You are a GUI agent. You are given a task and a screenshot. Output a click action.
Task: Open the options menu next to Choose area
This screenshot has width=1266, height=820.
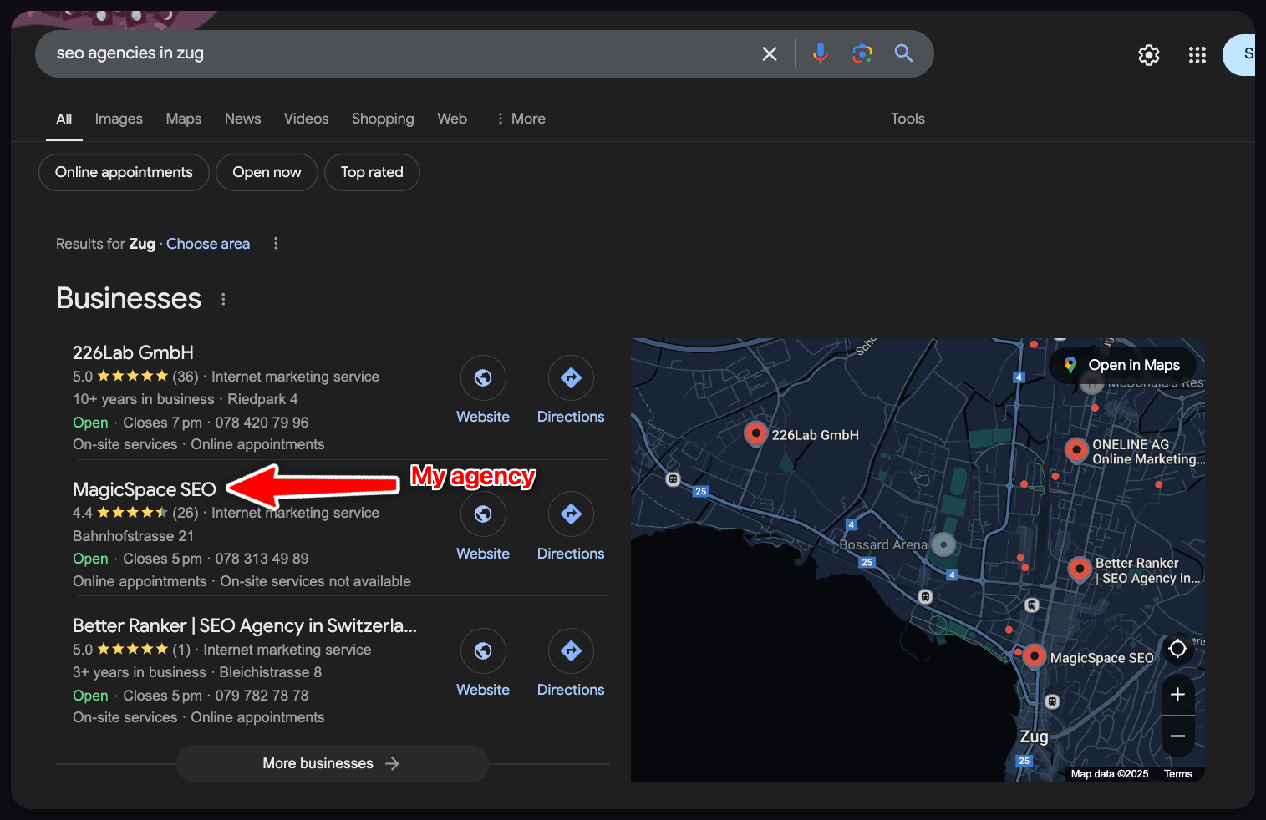tap(276, 243)
